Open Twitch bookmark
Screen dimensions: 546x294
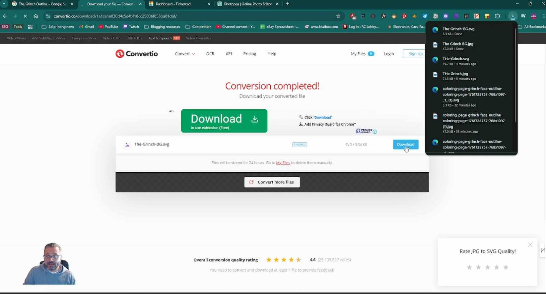point(131,27)
